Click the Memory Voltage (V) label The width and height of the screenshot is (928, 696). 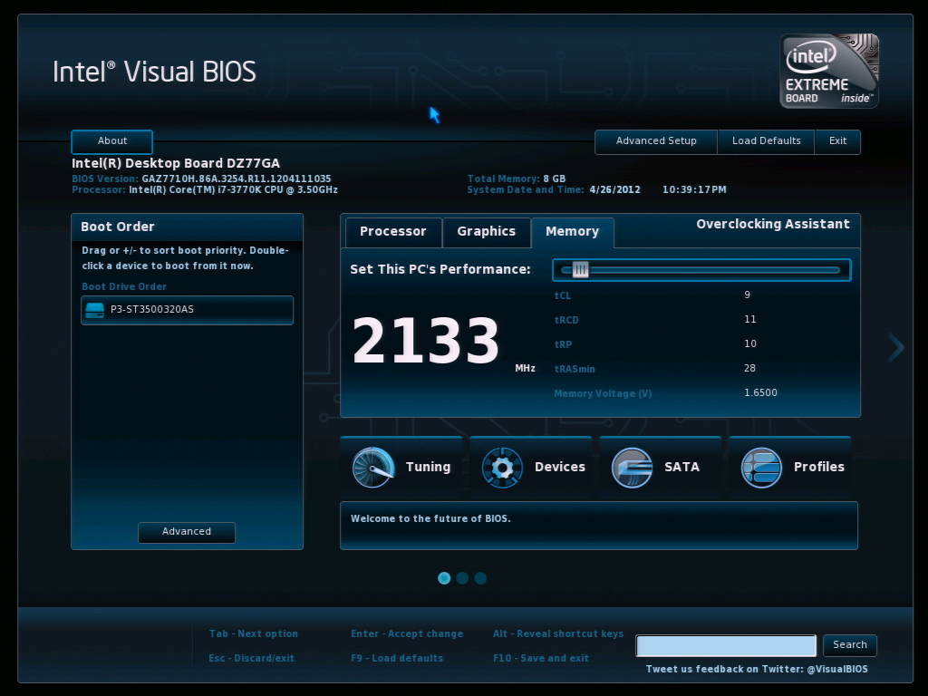pyautogui.click(x=603, y=393)
